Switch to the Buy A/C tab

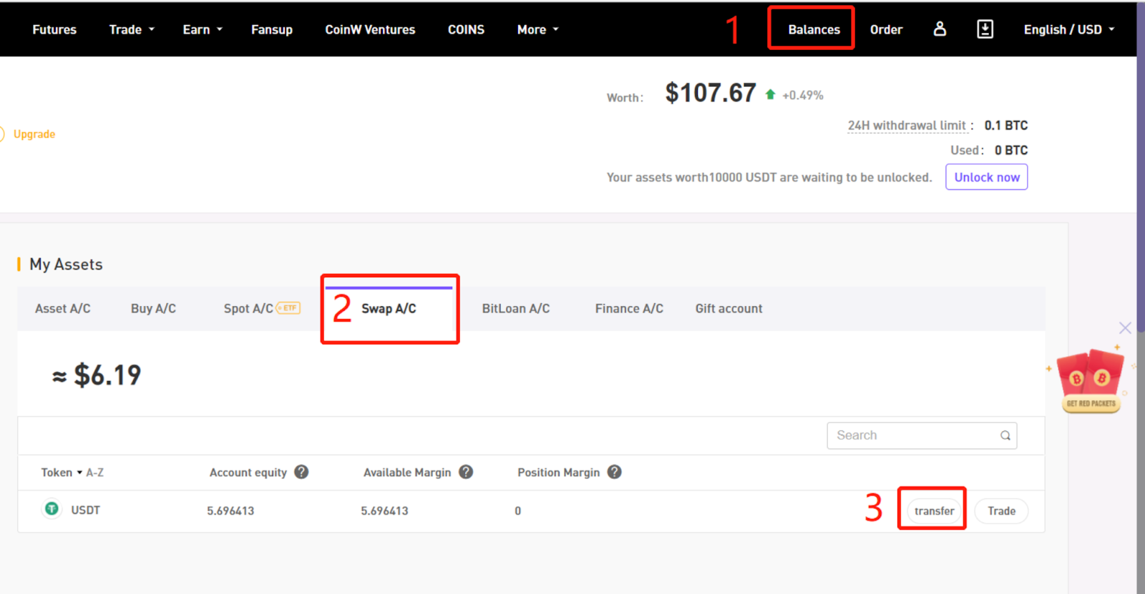pyautogui.click(x=153, y=309)
